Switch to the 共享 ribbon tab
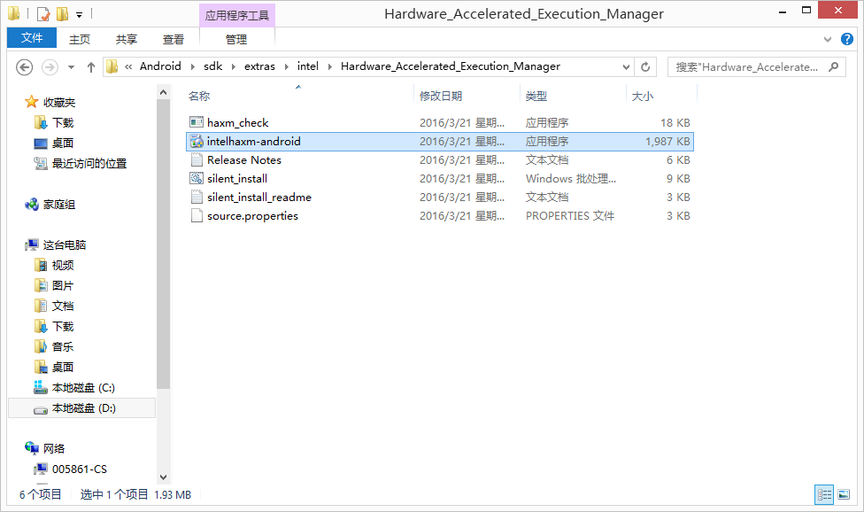The height and width of the screenshot is (512, 864). pos(125,39)
